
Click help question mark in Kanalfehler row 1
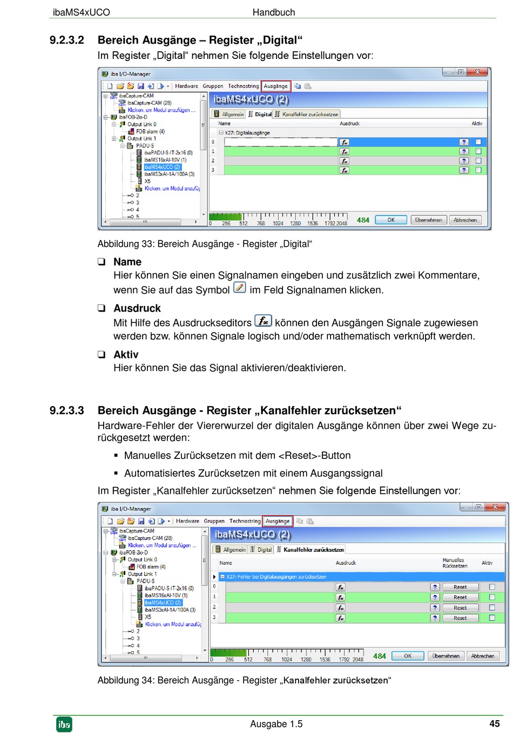tap(435, 598)
